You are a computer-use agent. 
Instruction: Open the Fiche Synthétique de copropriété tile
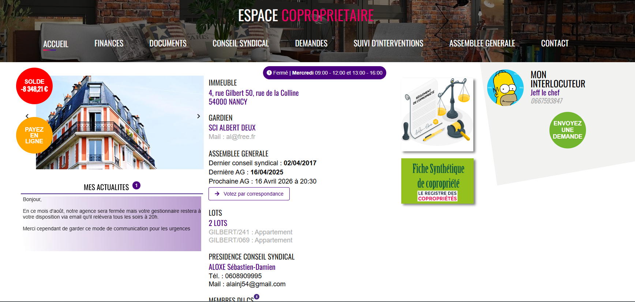[x=437, y=181]
